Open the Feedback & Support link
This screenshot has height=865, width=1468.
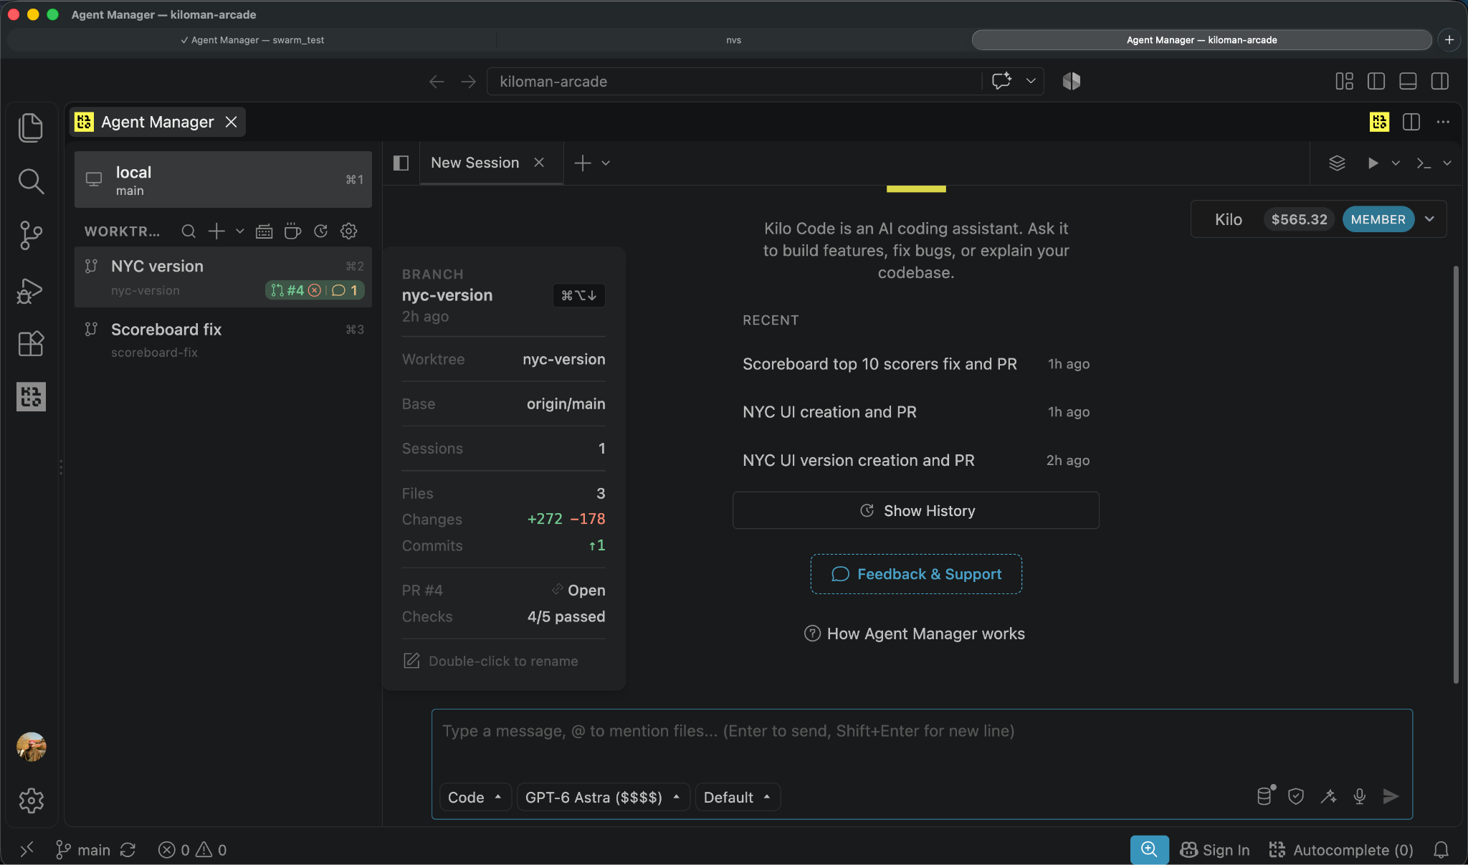click(916, 574)
